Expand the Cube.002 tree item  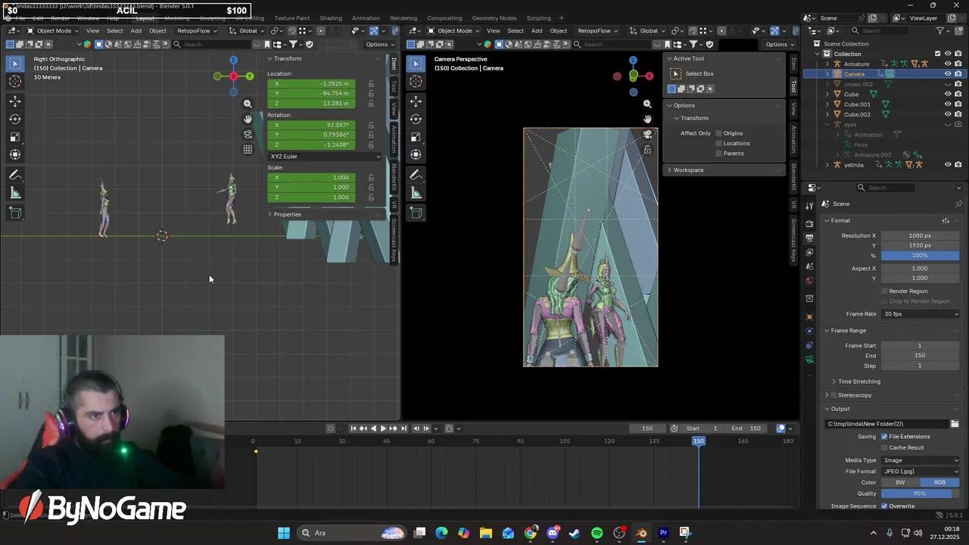[827, 115]
